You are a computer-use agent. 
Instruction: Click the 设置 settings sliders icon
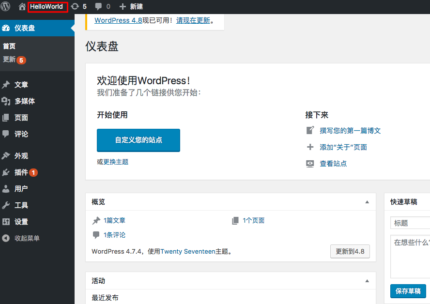(6, 222)
